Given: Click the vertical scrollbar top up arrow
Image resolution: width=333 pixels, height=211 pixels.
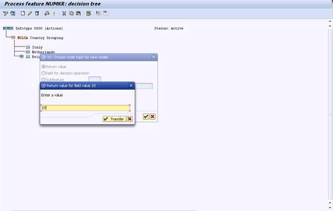Looking at the screenshot, I should coord(330,21).
